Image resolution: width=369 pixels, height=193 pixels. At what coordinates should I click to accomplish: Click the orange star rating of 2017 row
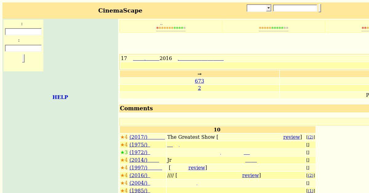pyautogui.click(x=124, y=137)
